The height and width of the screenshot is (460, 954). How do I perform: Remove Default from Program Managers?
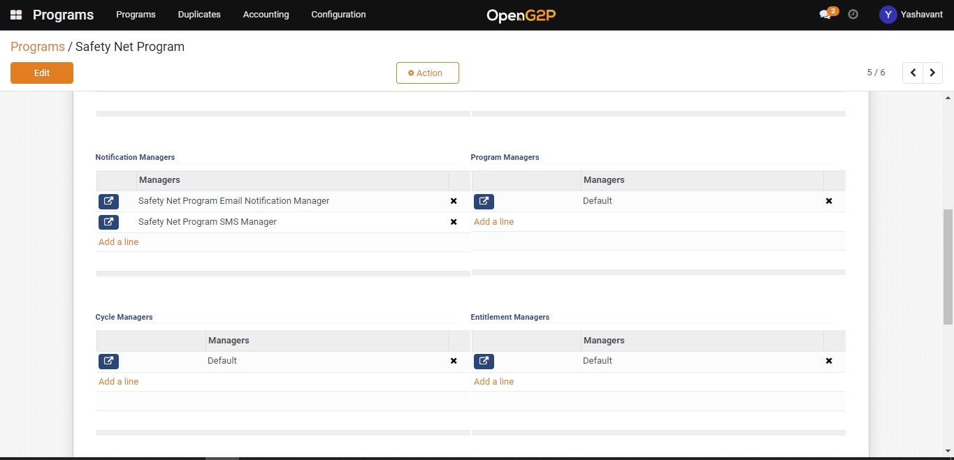[829, 201]
